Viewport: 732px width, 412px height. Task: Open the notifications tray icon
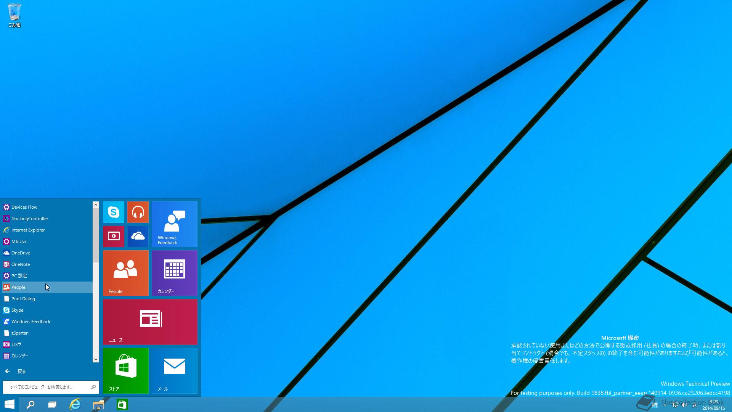tap(655, 405)
